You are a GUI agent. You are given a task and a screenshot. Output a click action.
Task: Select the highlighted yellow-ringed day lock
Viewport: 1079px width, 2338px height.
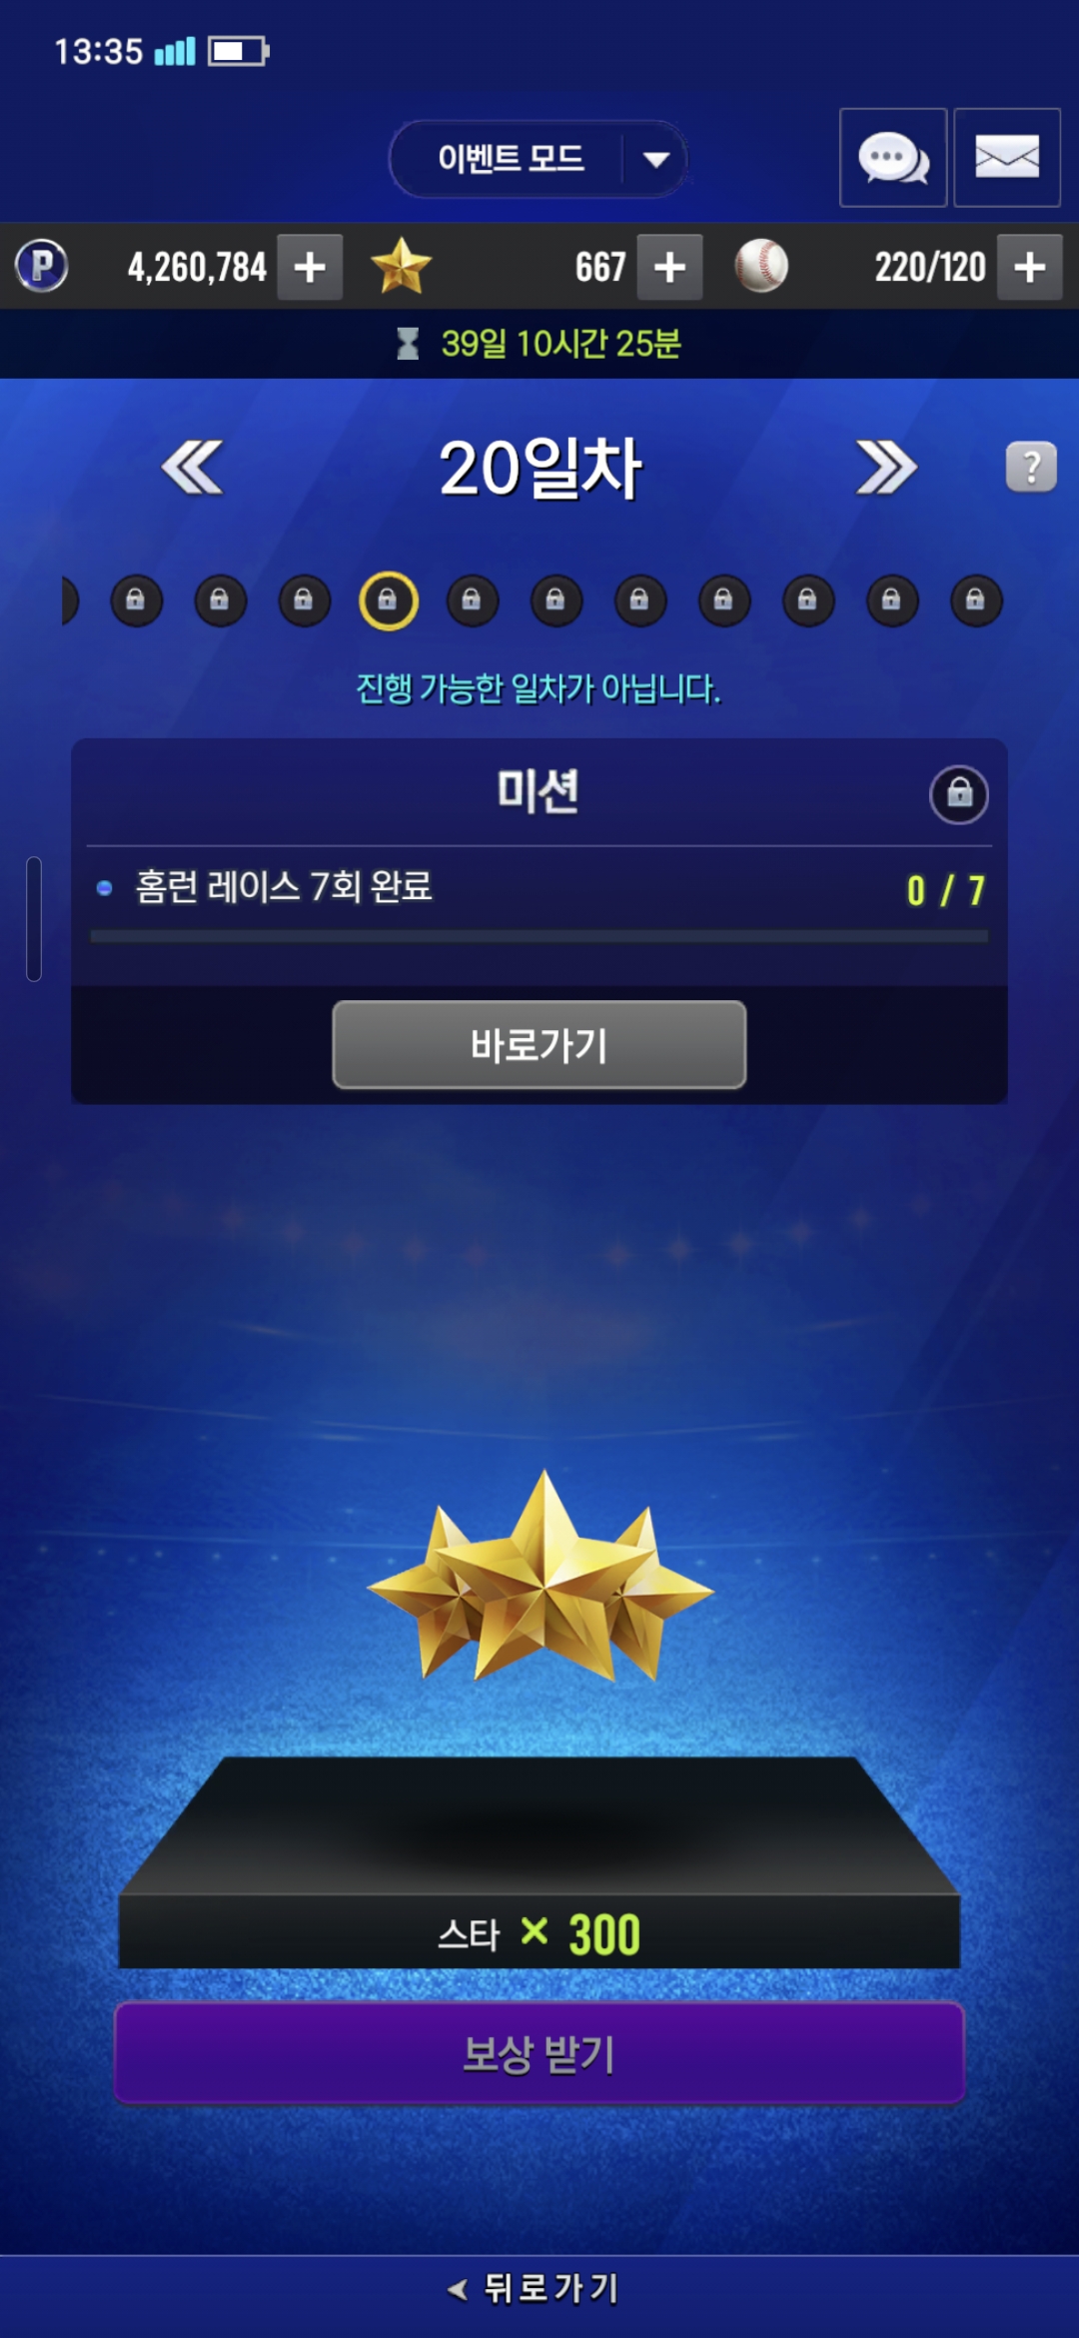(x=389, y=600)
